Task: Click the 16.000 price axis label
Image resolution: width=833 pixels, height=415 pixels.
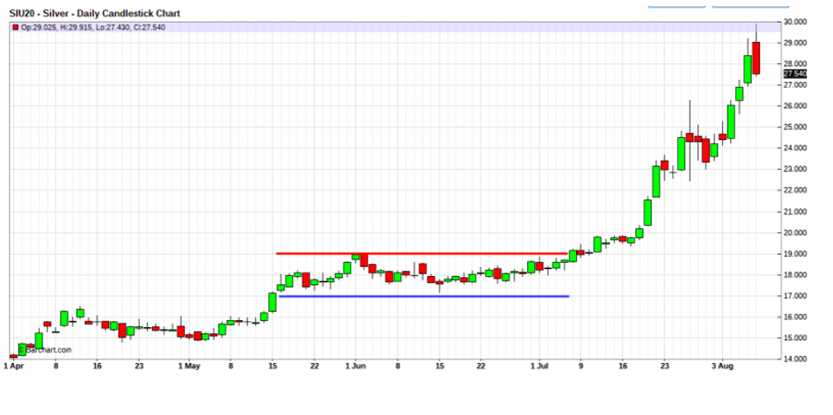Action: pos(795,317)
